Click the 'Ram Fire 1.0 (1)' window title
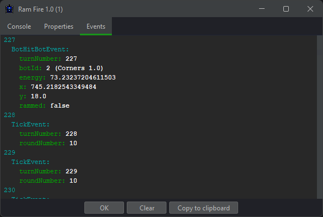323x217 pixels. (40, 9)
